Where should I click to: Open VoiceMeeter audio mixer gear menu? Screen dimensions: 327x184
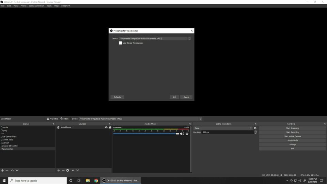187,134
